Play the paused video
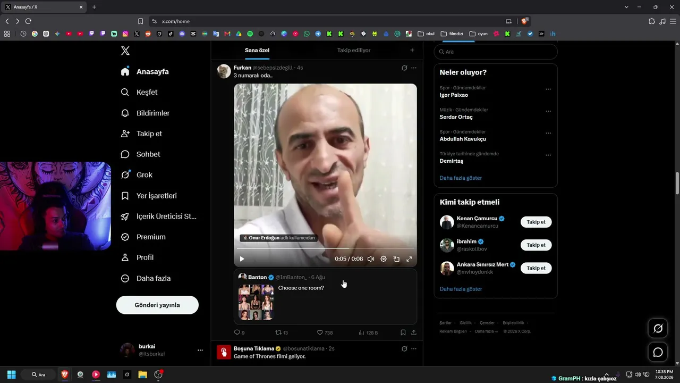The image size is (680, 383). pyautogui.click(x=242, y=259)
